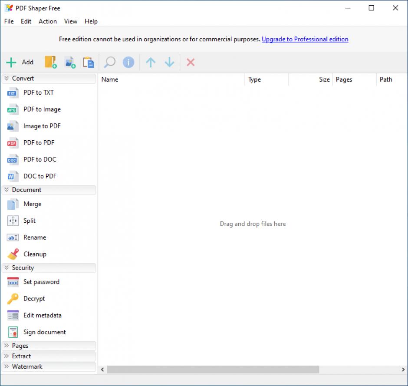Sort files by the Name column header

coord(110,79)
